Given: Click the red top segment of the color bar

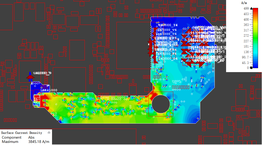Looking at the screenshot, I should (256, 11).
